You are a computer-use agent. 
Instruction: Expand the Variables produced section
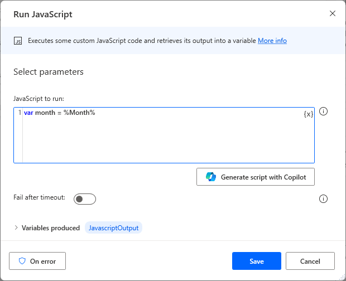(x=16, y=228)
